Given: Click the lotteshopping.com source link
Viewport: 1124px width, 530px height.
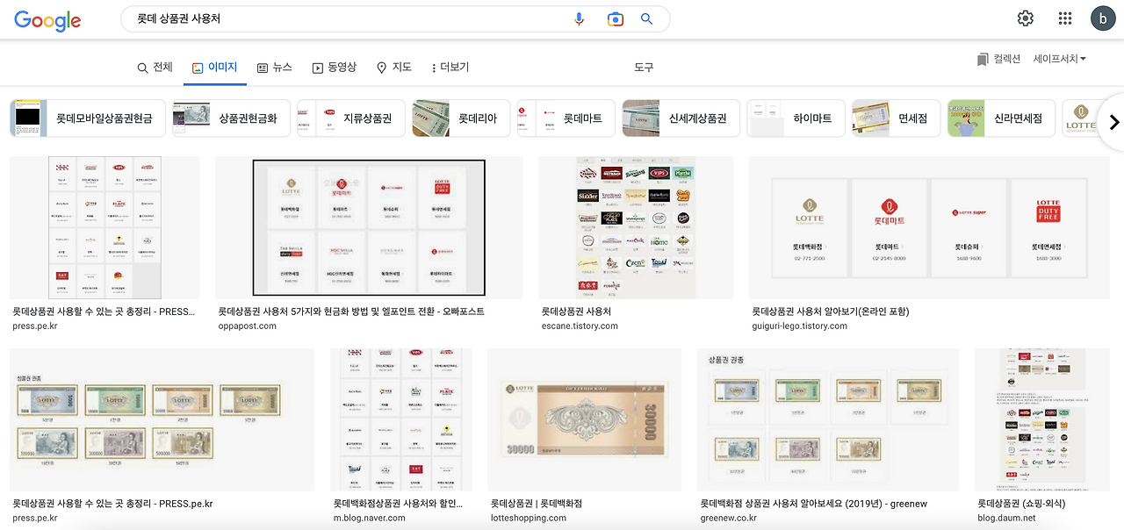Looking at the screenshot, I should click(x=529, y=518).
